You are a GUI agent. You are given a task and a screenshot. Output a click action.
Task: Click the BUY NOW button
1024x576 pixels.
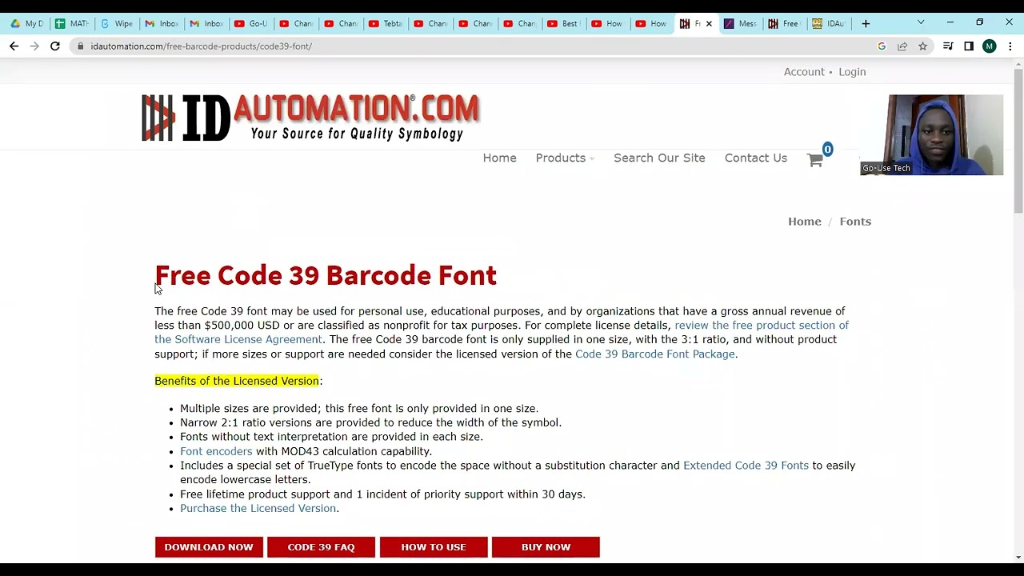click(546, 547)
